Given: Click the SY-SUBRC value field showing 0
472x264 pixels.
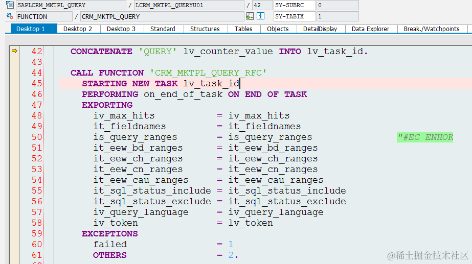Looking at the screenshot, I should point(338,5).
